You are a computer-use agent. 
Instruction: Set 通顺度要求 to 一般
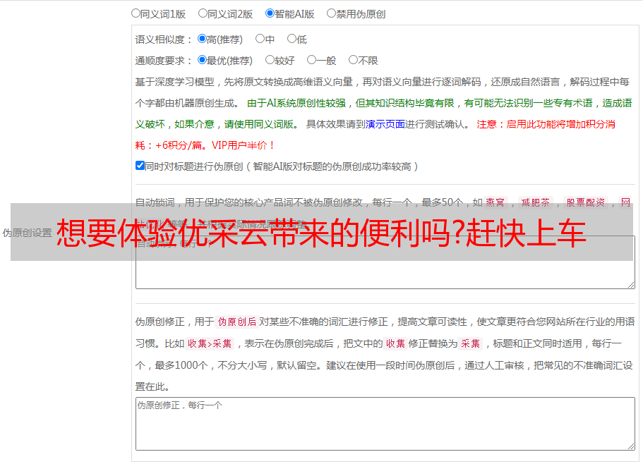pos(312,60)
